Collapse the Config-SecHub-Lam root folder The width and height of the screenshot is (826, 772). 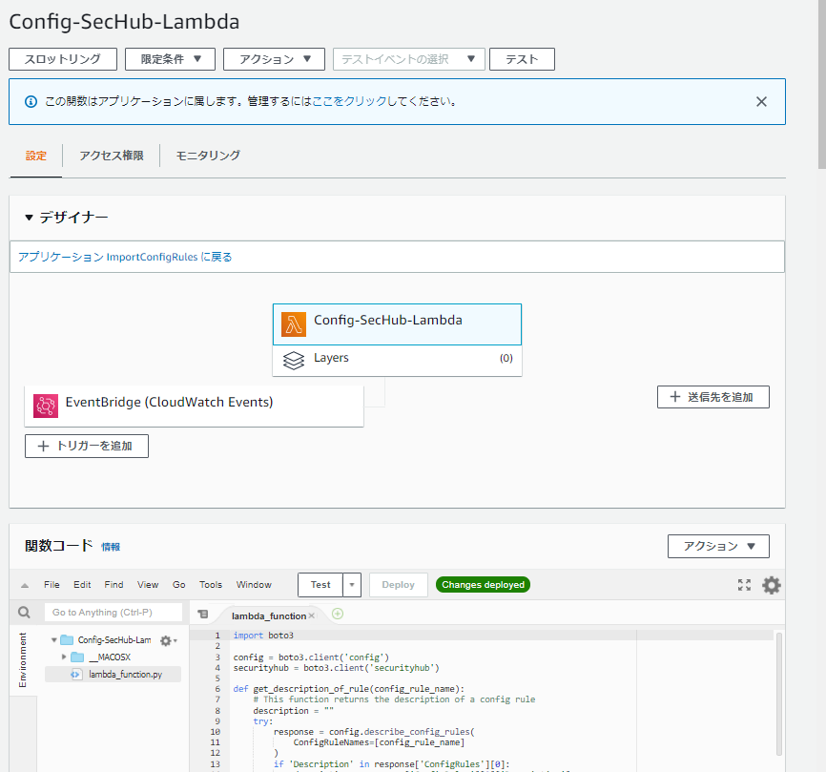pos(53,640)
